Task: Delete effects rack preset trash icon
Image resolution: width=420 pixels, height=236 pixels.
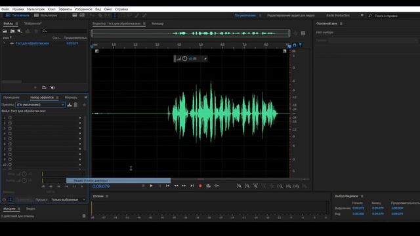Action: pos(76,105)
